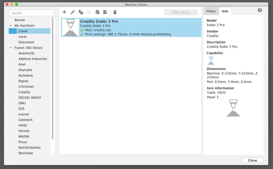
Task: Switch to the Filters tab
Action: (x=211, y=11)
